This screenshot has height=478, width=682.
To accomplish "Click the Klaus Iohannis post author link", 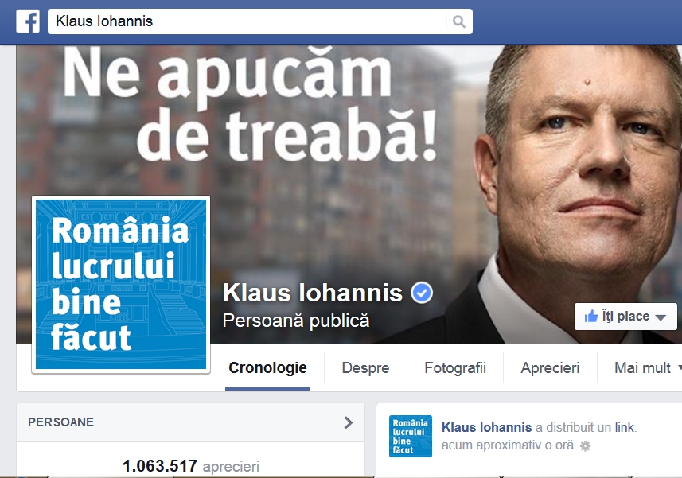I will tap(486, 428).
